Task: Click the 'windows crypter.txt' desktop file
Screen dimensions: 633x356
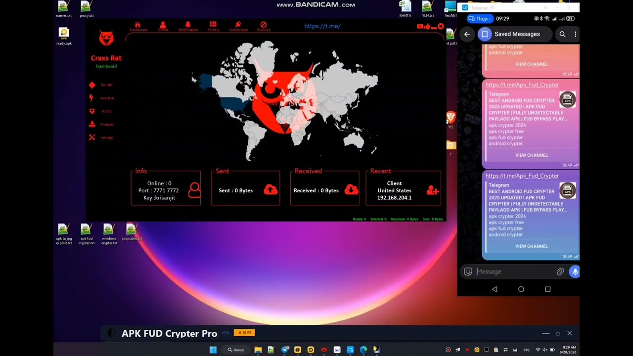Action: (109, 234)
